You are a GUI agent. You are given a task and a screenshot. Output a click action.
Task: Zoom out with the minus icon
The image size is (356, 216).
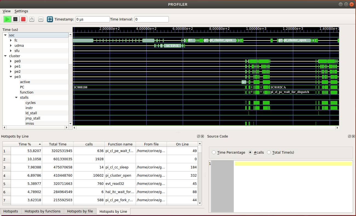(x=41, y=19)
